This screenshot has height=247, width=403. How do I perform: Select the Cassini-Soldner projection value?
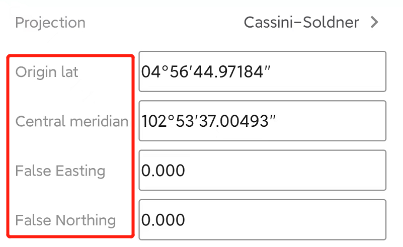tap(301, 23)
